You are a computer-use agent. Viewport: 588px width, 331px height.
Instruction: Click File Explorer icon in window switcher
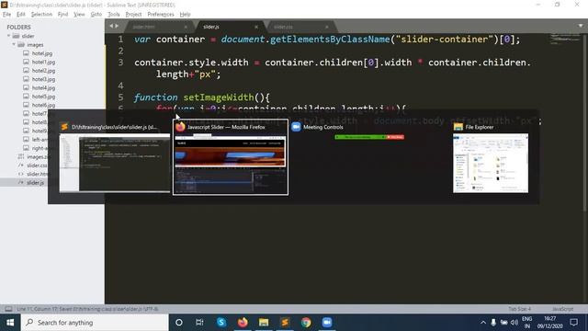point(458,127)
